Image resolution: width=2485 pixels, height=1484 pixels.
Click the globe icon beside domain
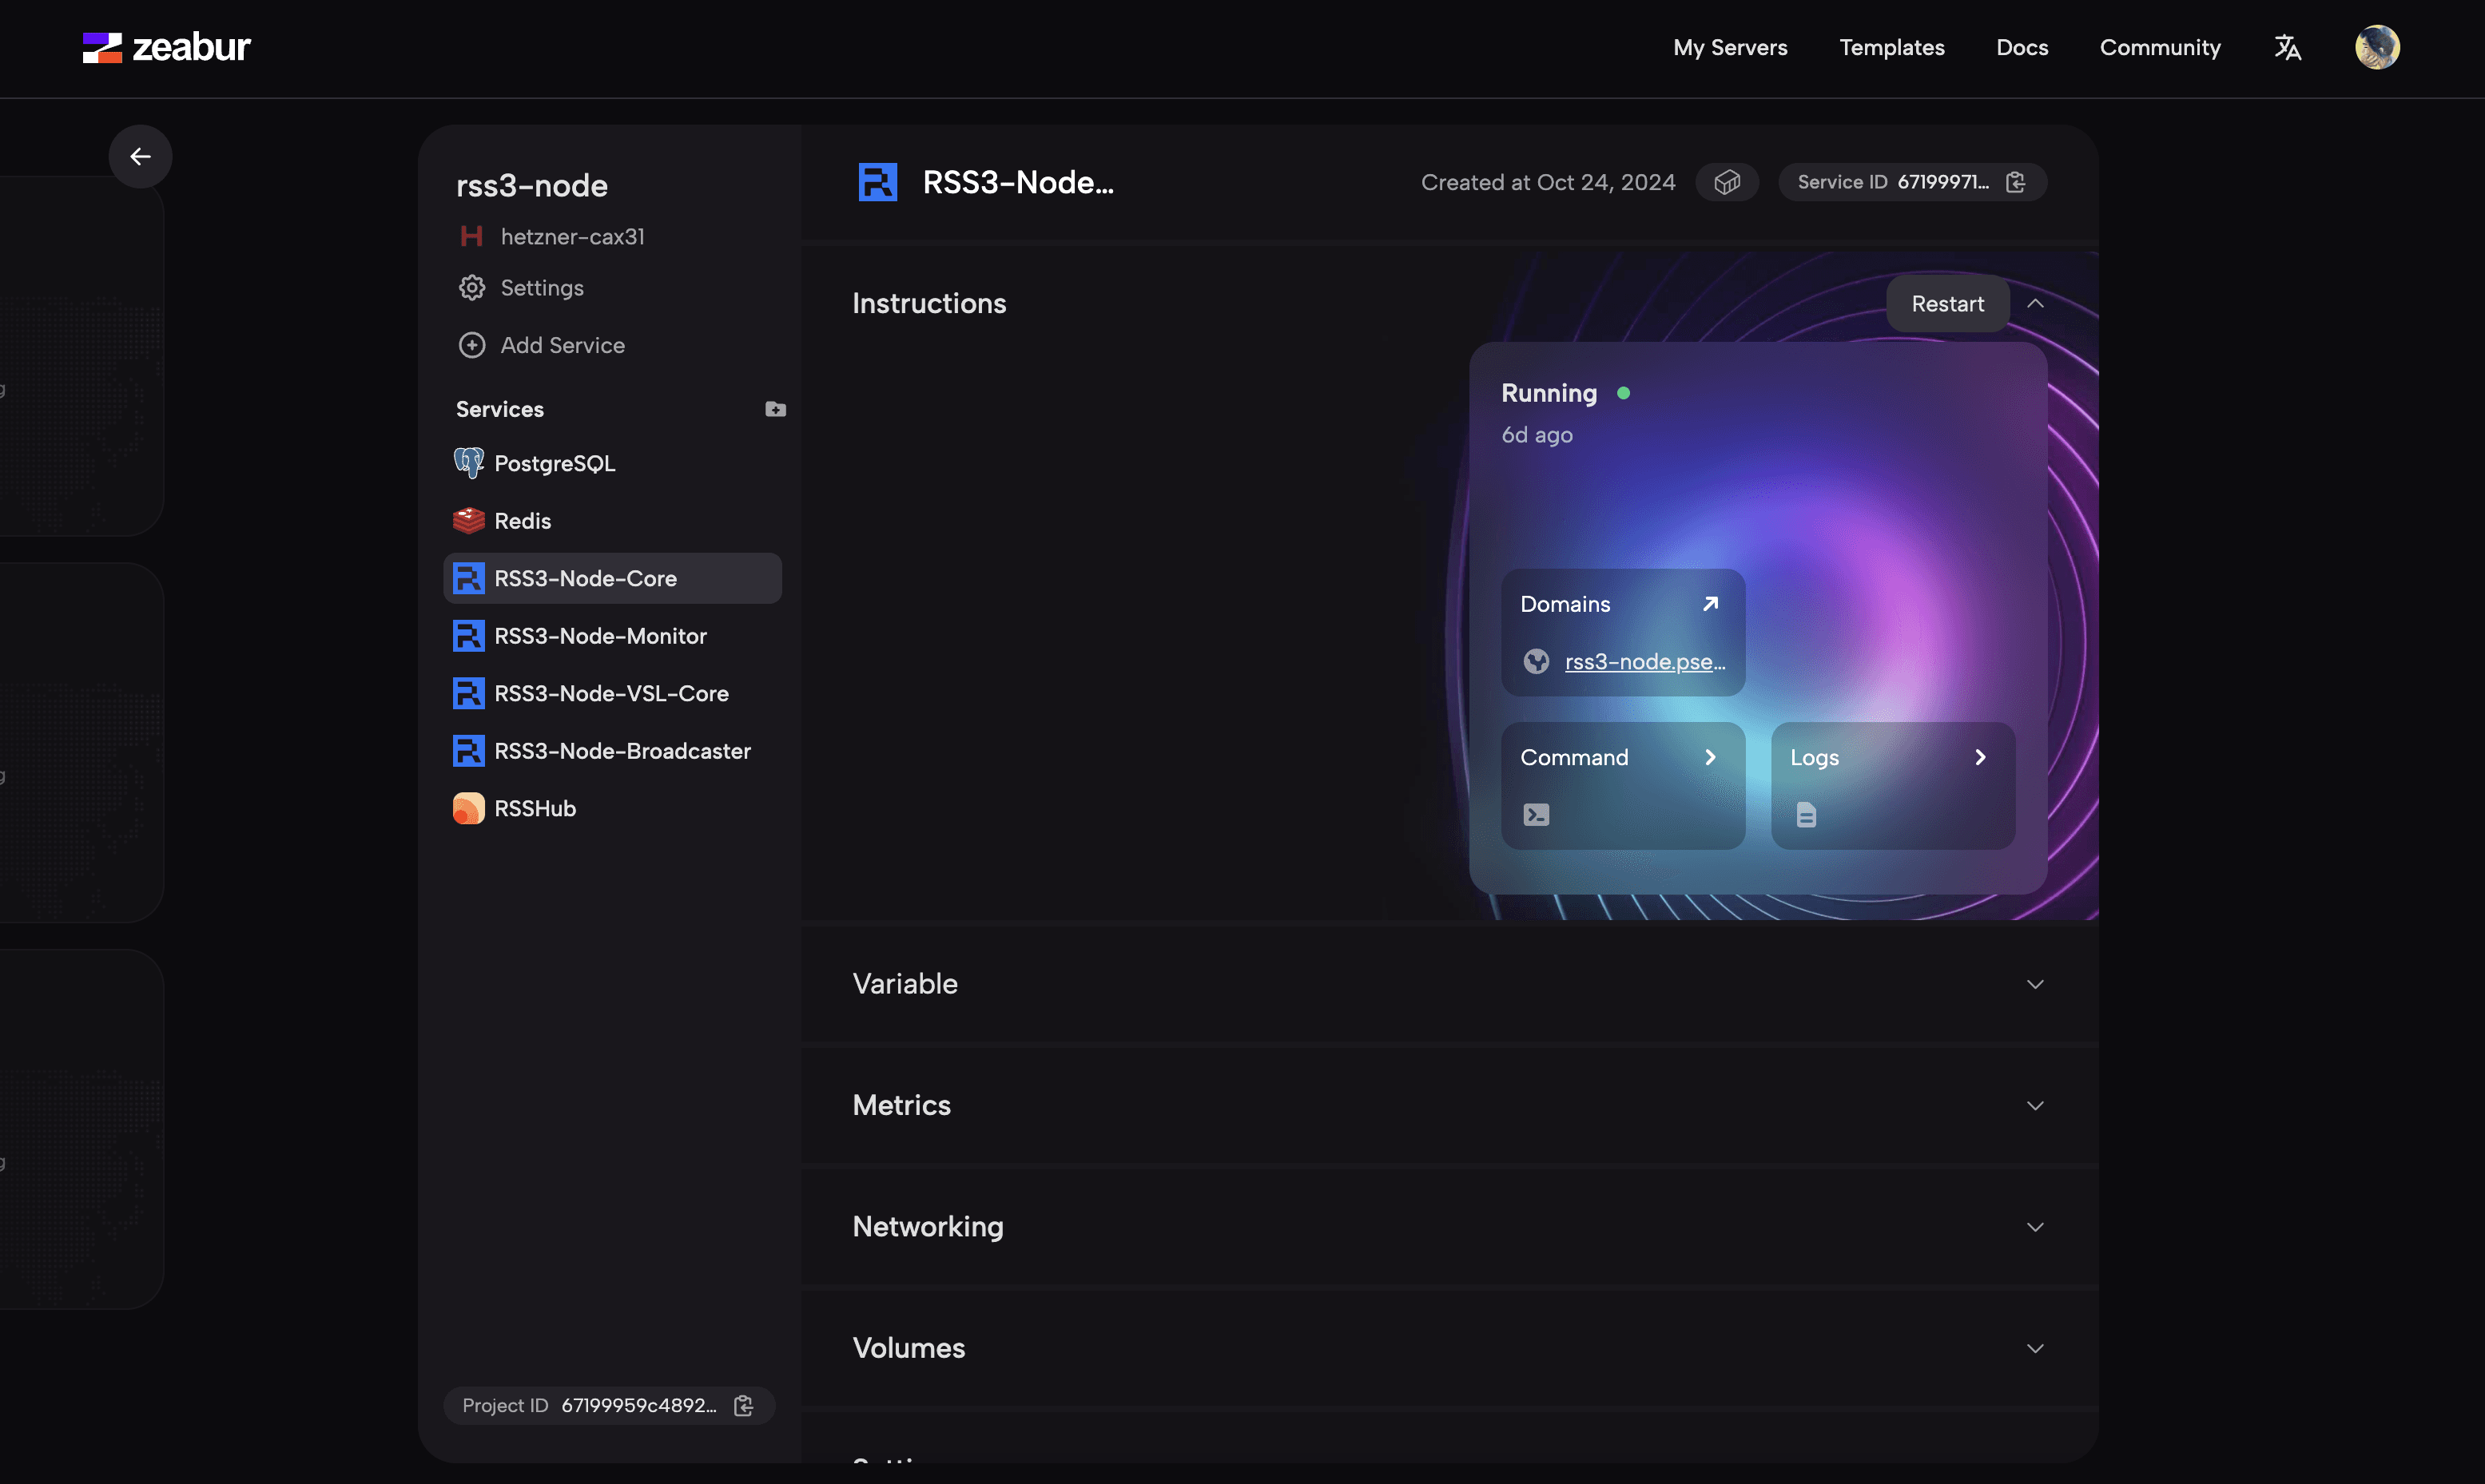click(1536, 661)
